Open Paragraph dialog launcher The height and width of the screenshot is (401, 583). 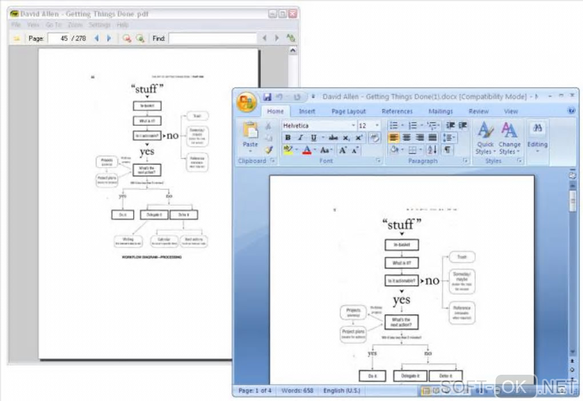pos(465,161)
